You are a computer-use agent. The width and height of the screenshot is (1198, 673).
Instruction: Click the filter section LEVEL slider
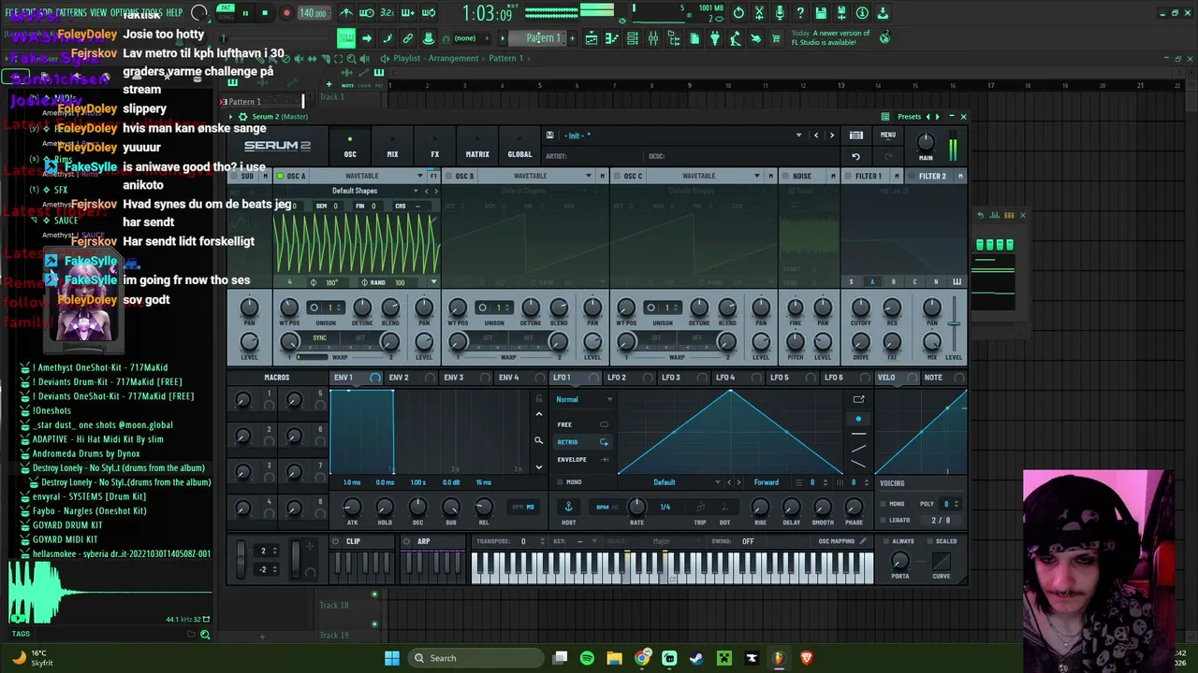click(954, 324)
